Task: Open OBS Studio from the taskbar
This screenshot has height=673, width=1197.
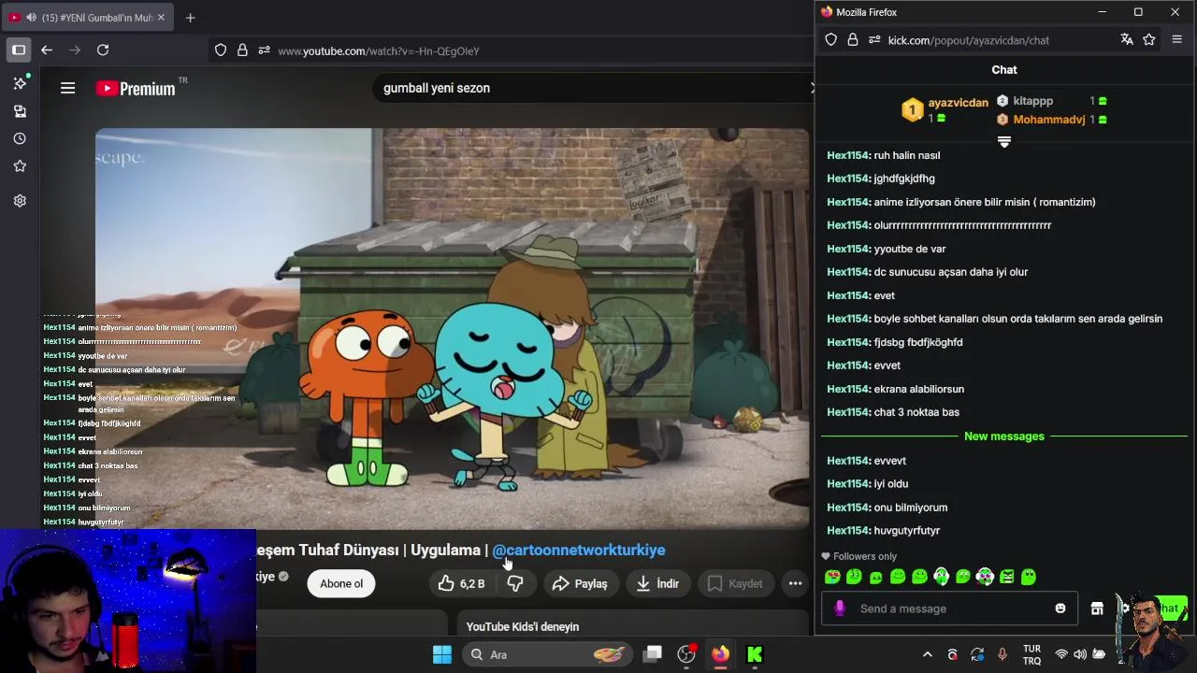Action: (687, 654)
